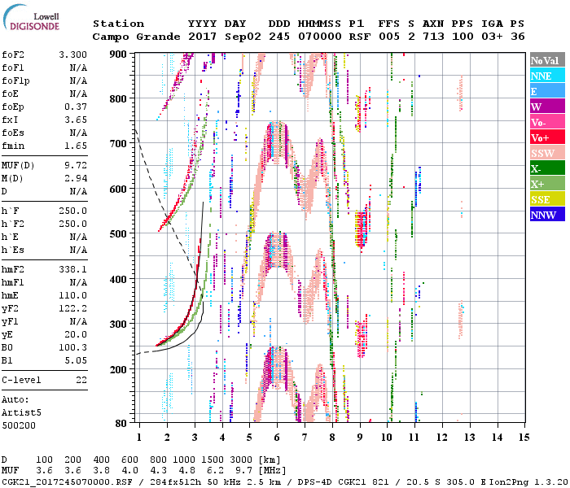Click the 900 km height axis label
Viewport: 570px width, 488px height.
[x=118, y=54]
